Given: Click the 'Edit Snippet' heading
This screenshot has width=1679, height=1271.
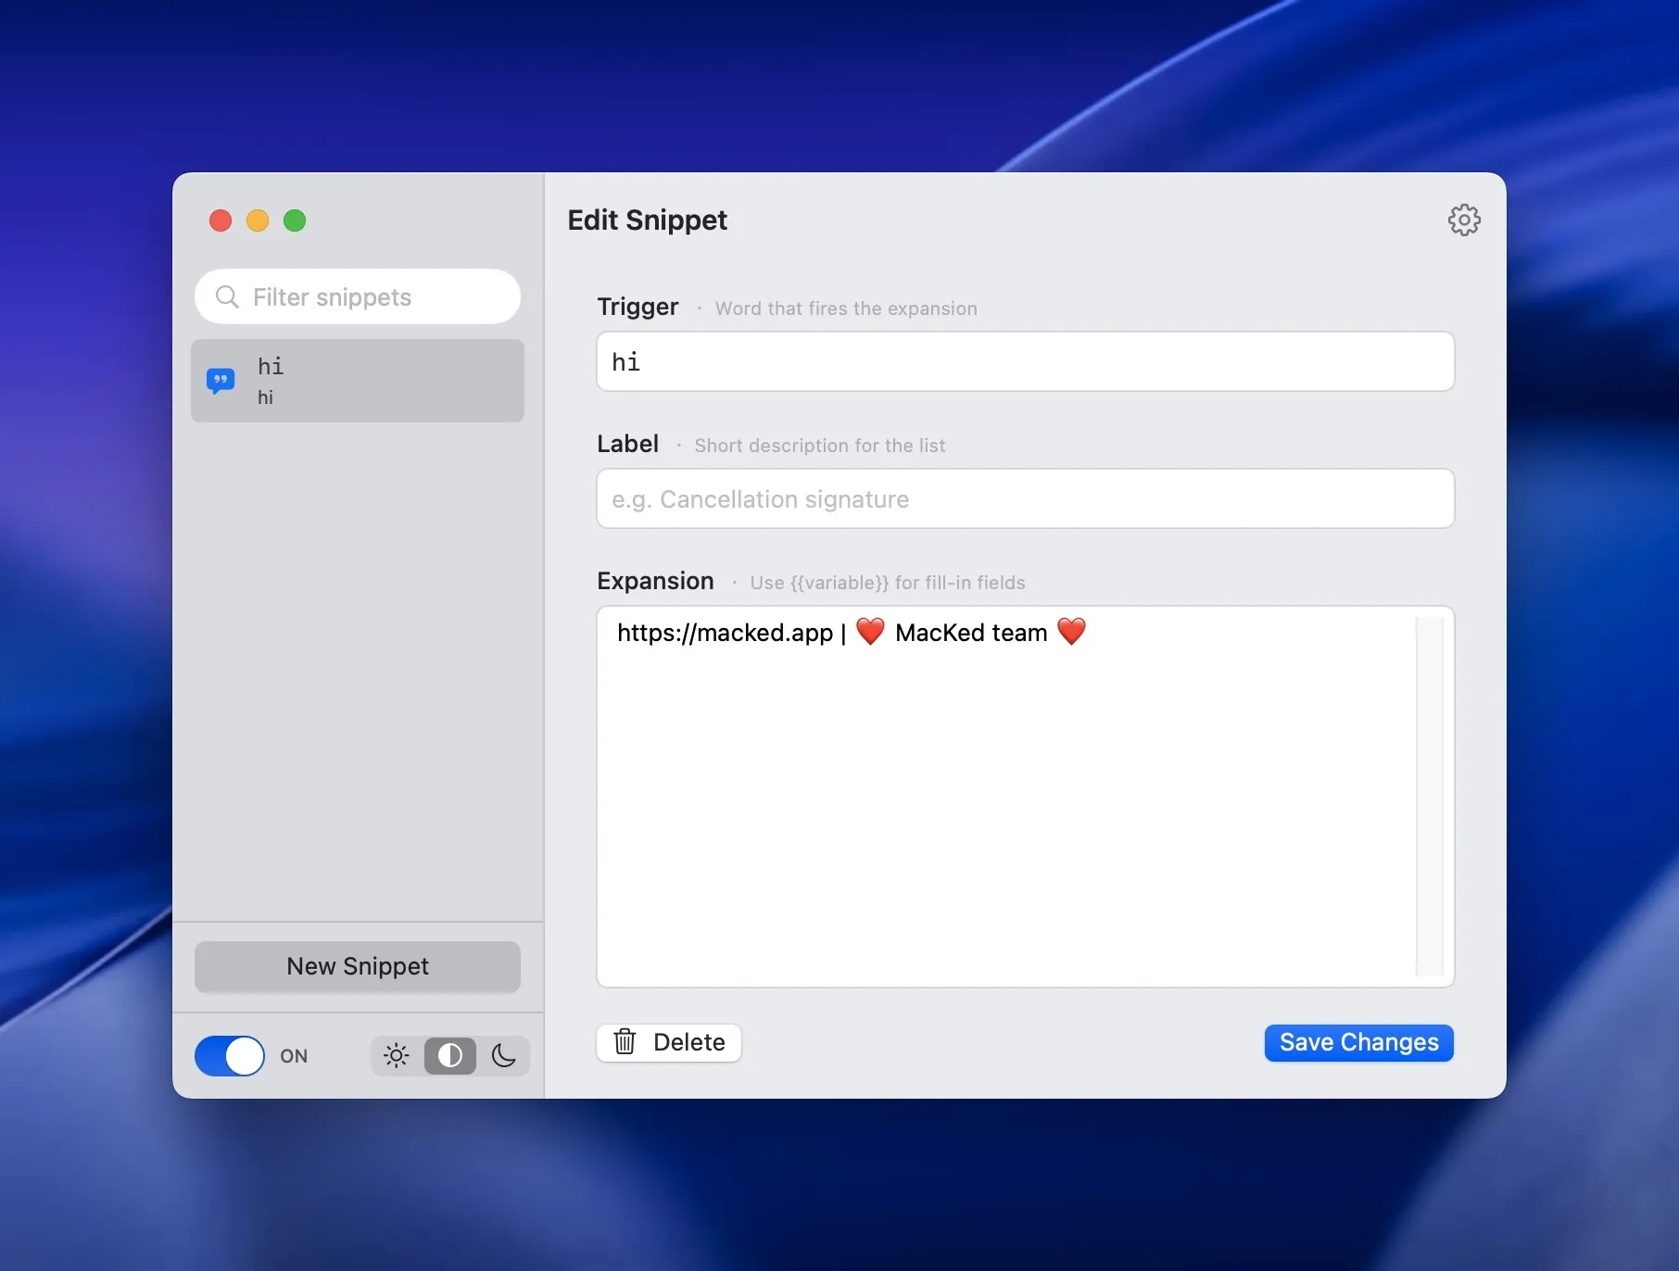Looking at the screenshot, I should [x=648, y=220].
